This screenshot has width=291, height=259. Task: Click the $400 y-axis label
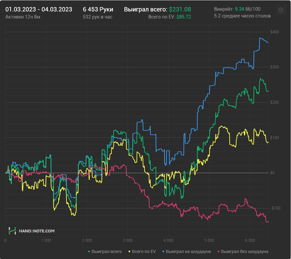pos(274,32)
